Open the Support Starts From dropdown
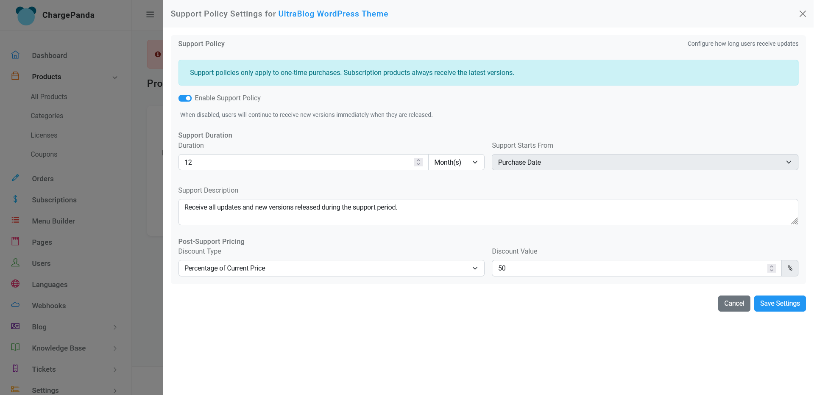The width and height of the screenshot is (814, 395). click(x=644, y=162)
